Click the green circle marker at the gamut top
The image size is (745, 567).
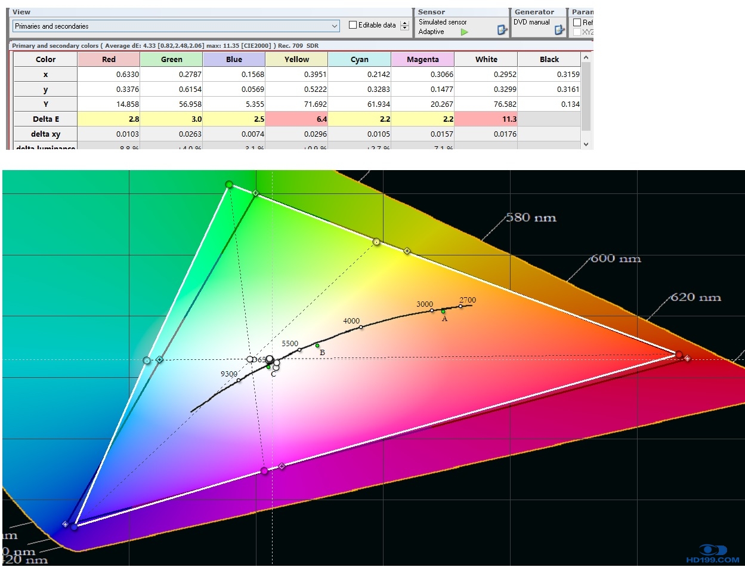(229, 185)
